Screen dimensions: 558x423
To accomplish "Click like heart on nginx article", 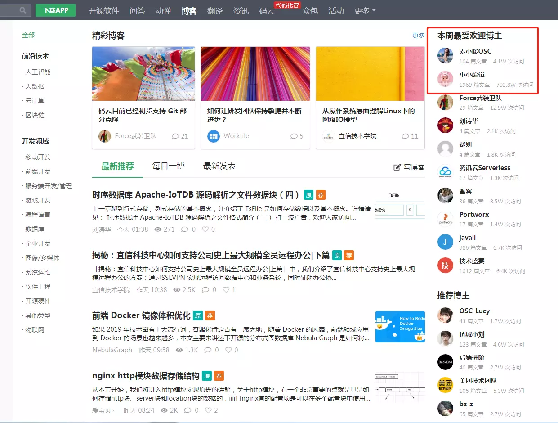I will 209,410.
